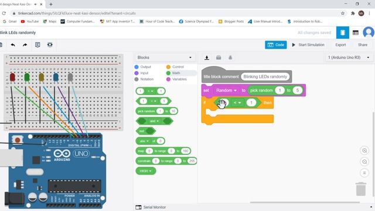The height and width of the screenshot is (211, 375).
Task: Select the pick random block in palette
Action: pyautogui.click(x=146, y=111)
